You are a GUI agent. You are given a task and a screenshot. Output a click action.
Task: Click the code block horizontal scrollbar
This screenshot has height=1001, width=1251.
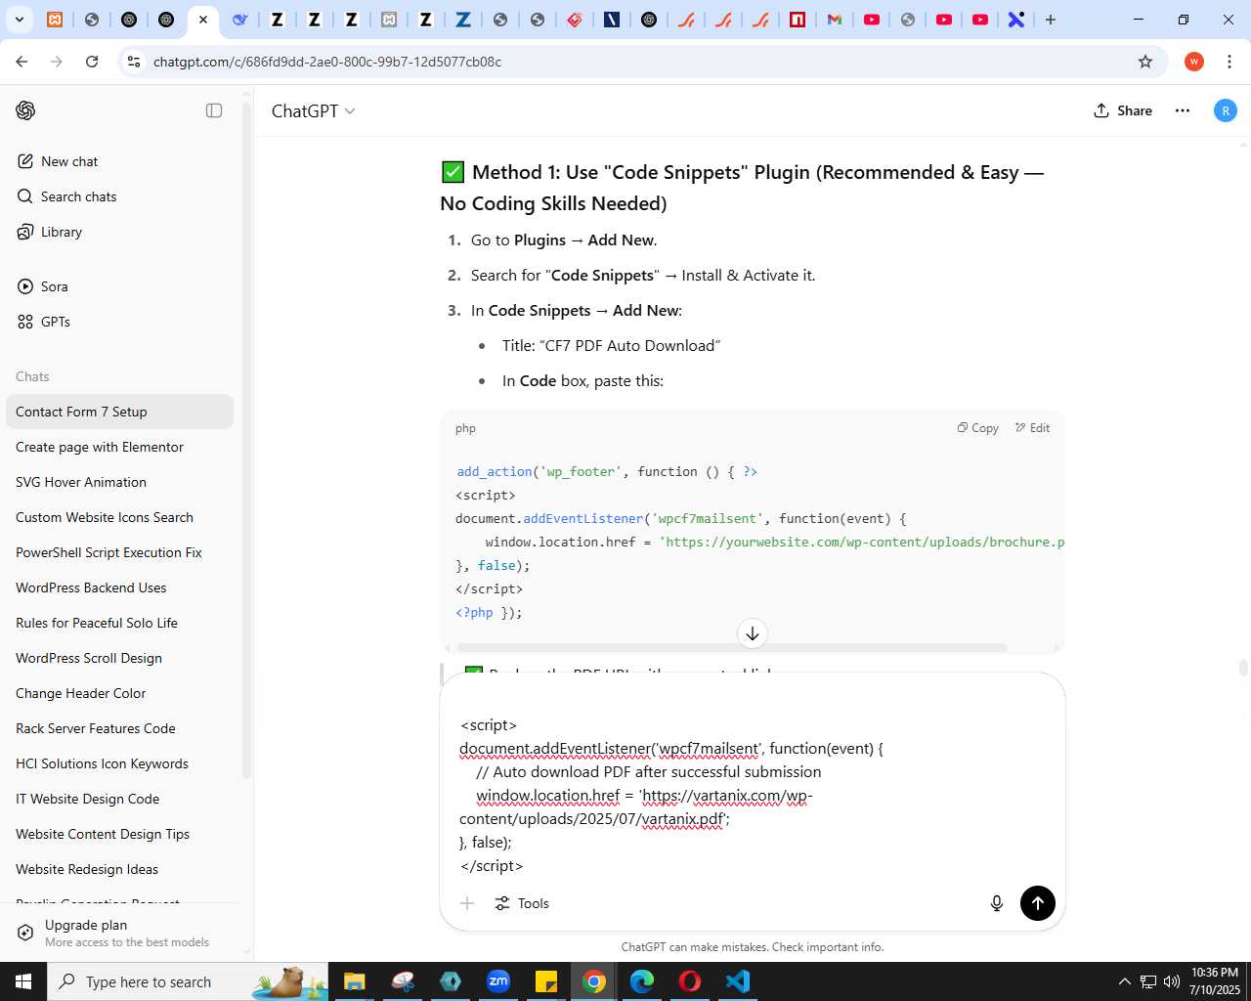coord(731,647)
